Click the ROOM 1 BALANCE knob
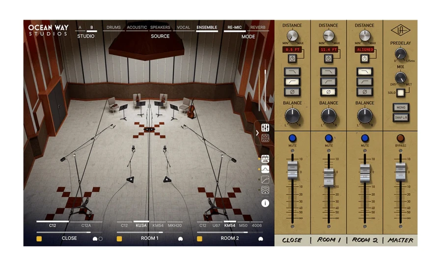This screenshot has height=263, width=442. (329, 116)
